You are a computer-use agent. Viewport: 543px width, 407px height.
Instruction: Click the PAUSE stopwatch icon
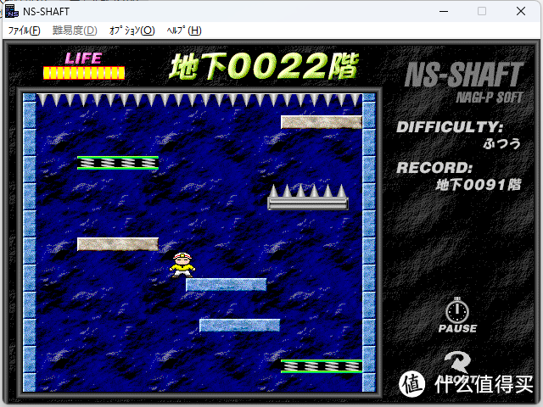[x=457, y=310]
